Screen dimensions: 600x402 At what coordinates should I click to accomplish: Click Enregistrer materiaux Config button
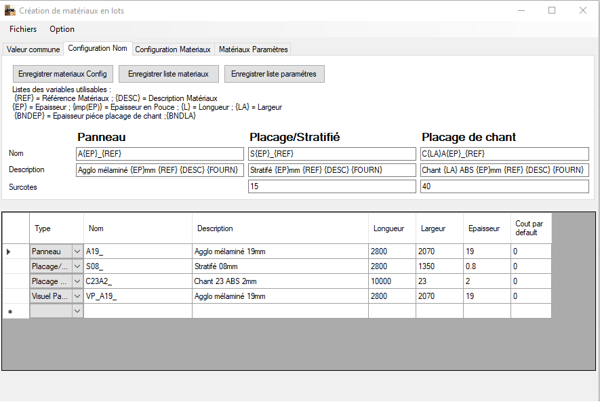[x=62, y=74]
